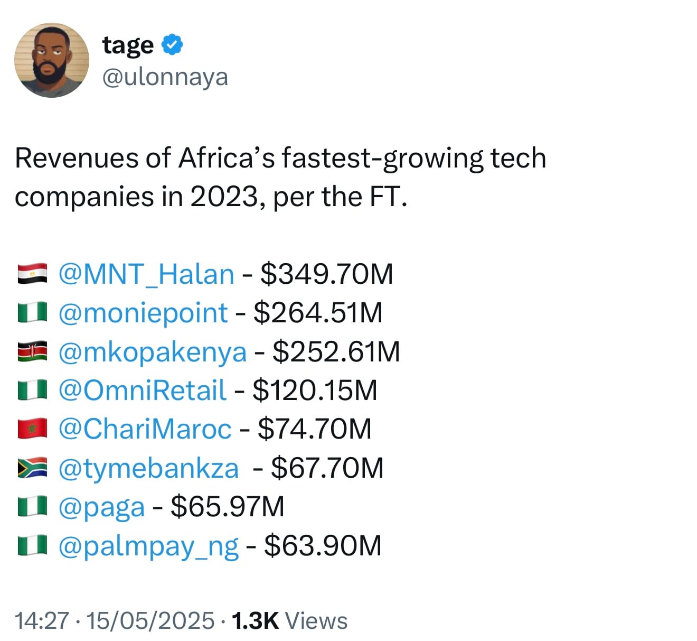Open the tage display name
Image resolution: width=697 pixels, height=641 pixels.
click(x=128, y=45)
